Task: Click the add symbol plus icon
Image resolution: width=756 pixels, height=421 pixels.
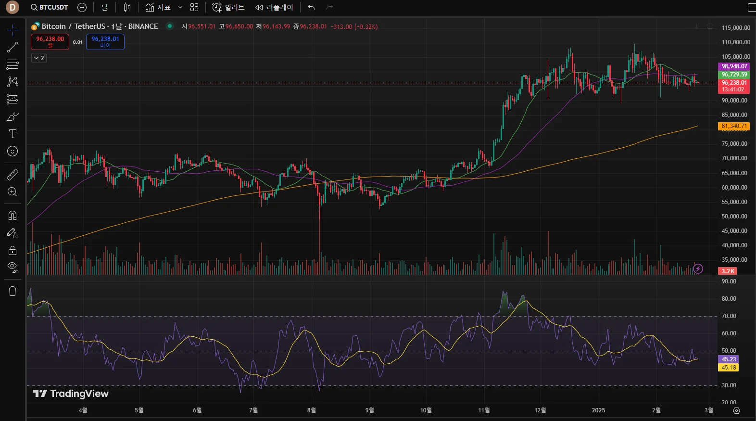Action: tap(82, 7)
